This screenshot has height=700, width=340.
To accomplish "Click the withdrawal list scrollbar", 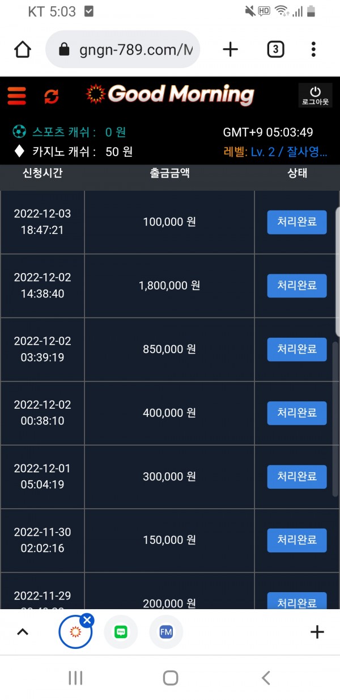I will tap(337, 397).
